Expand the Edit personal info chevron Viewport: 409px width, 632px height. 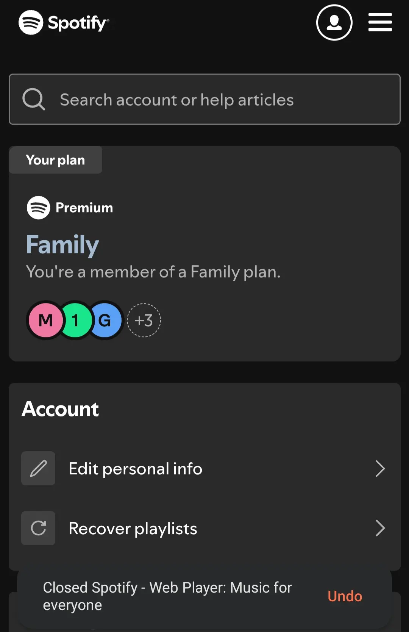pyautogui.click(x=380, y=468)
